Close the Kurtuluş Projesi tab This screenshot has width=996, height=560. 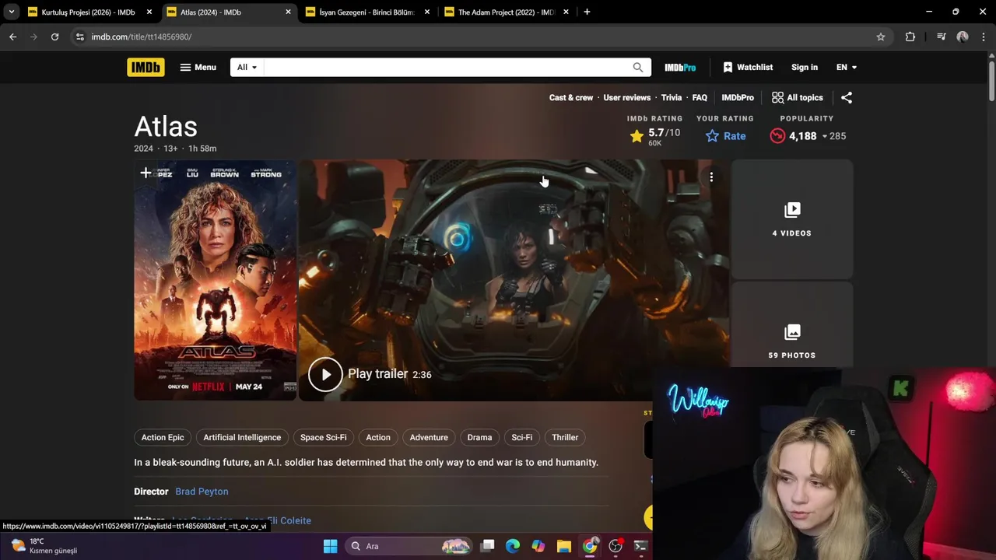[x=149, y=12]
